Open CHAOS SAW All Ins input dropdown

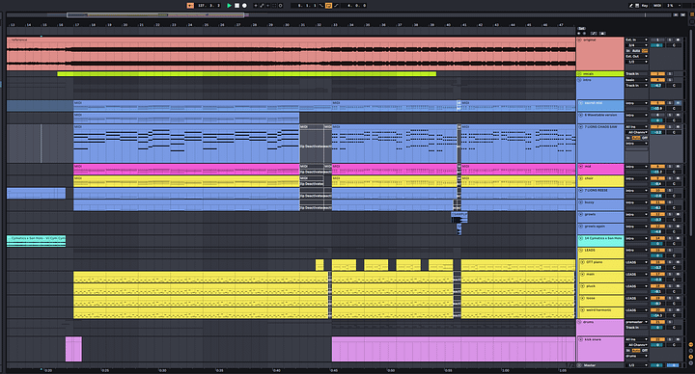pyautogui.click(x=636, y=127)
